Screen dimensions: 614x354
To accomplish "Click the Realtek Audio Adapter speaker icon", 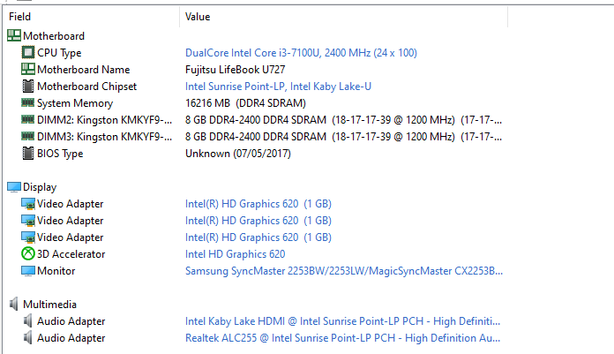I will [x=27, y=338].
